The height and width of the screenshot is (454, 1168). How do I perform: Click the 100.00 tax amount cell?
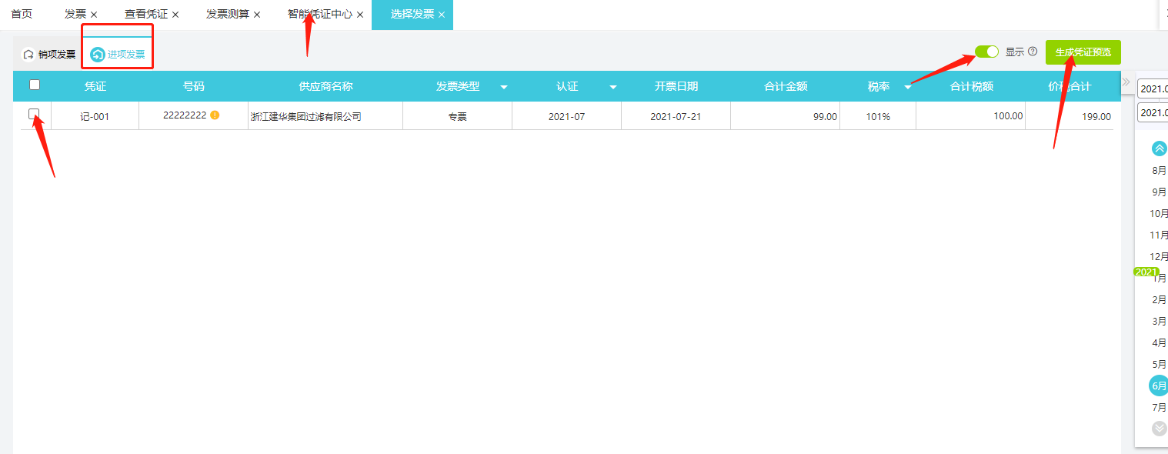[971, 116]
